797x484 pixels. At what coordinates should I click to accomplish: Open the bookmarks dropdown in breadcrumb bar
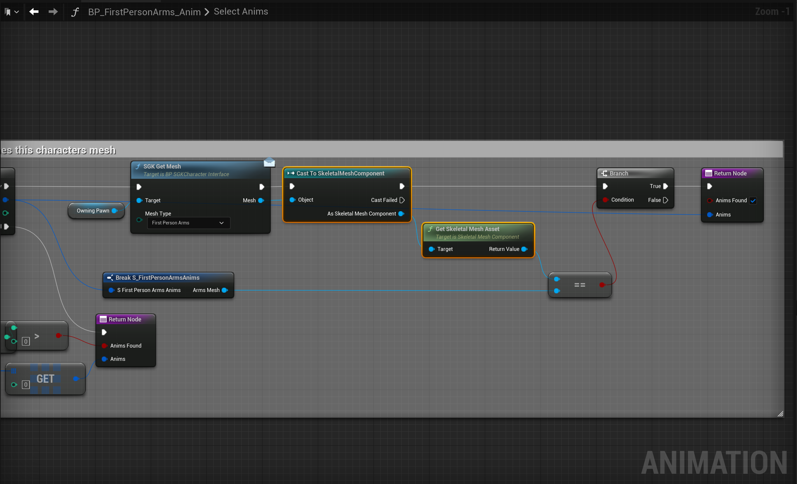tap(12, 12)
